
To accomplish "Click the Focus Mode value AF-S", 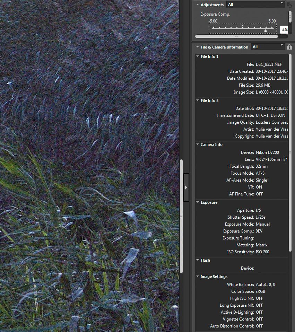I will point(260,173).
